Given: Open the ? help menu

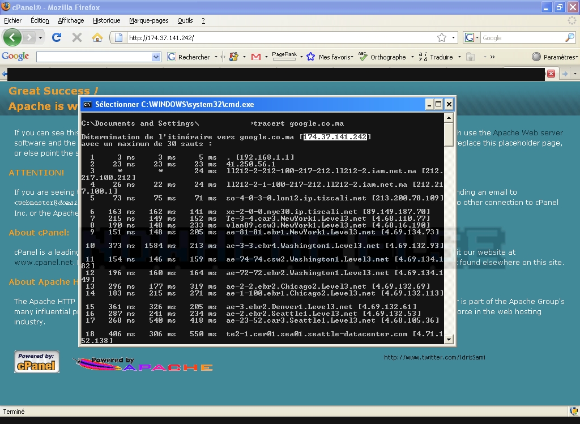Looking at the screenshot, I should click(203, 20).
